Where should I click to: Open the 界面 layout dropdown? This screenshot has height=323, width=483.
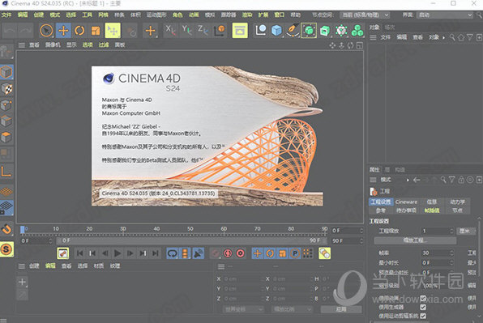coord(445,15)
